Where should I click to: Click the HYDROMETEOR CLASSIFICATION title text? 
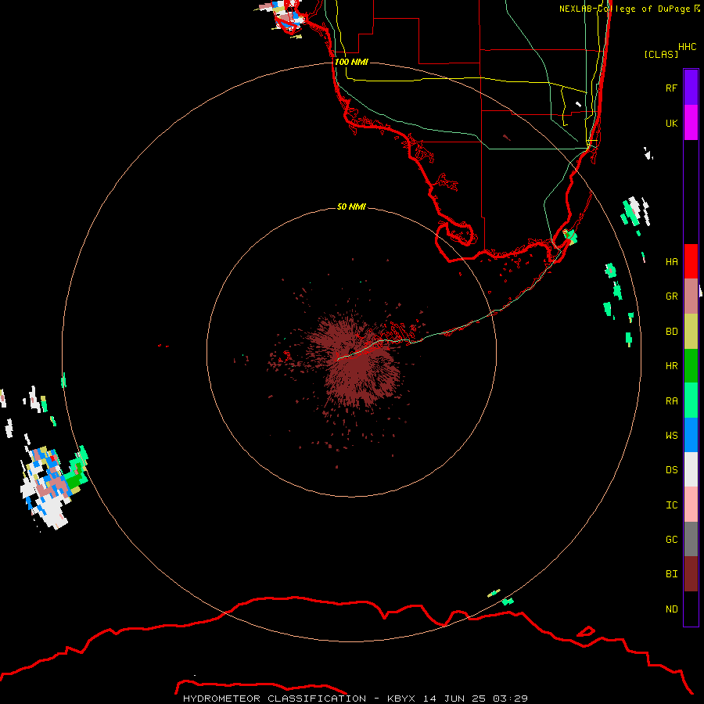(275, 699)
